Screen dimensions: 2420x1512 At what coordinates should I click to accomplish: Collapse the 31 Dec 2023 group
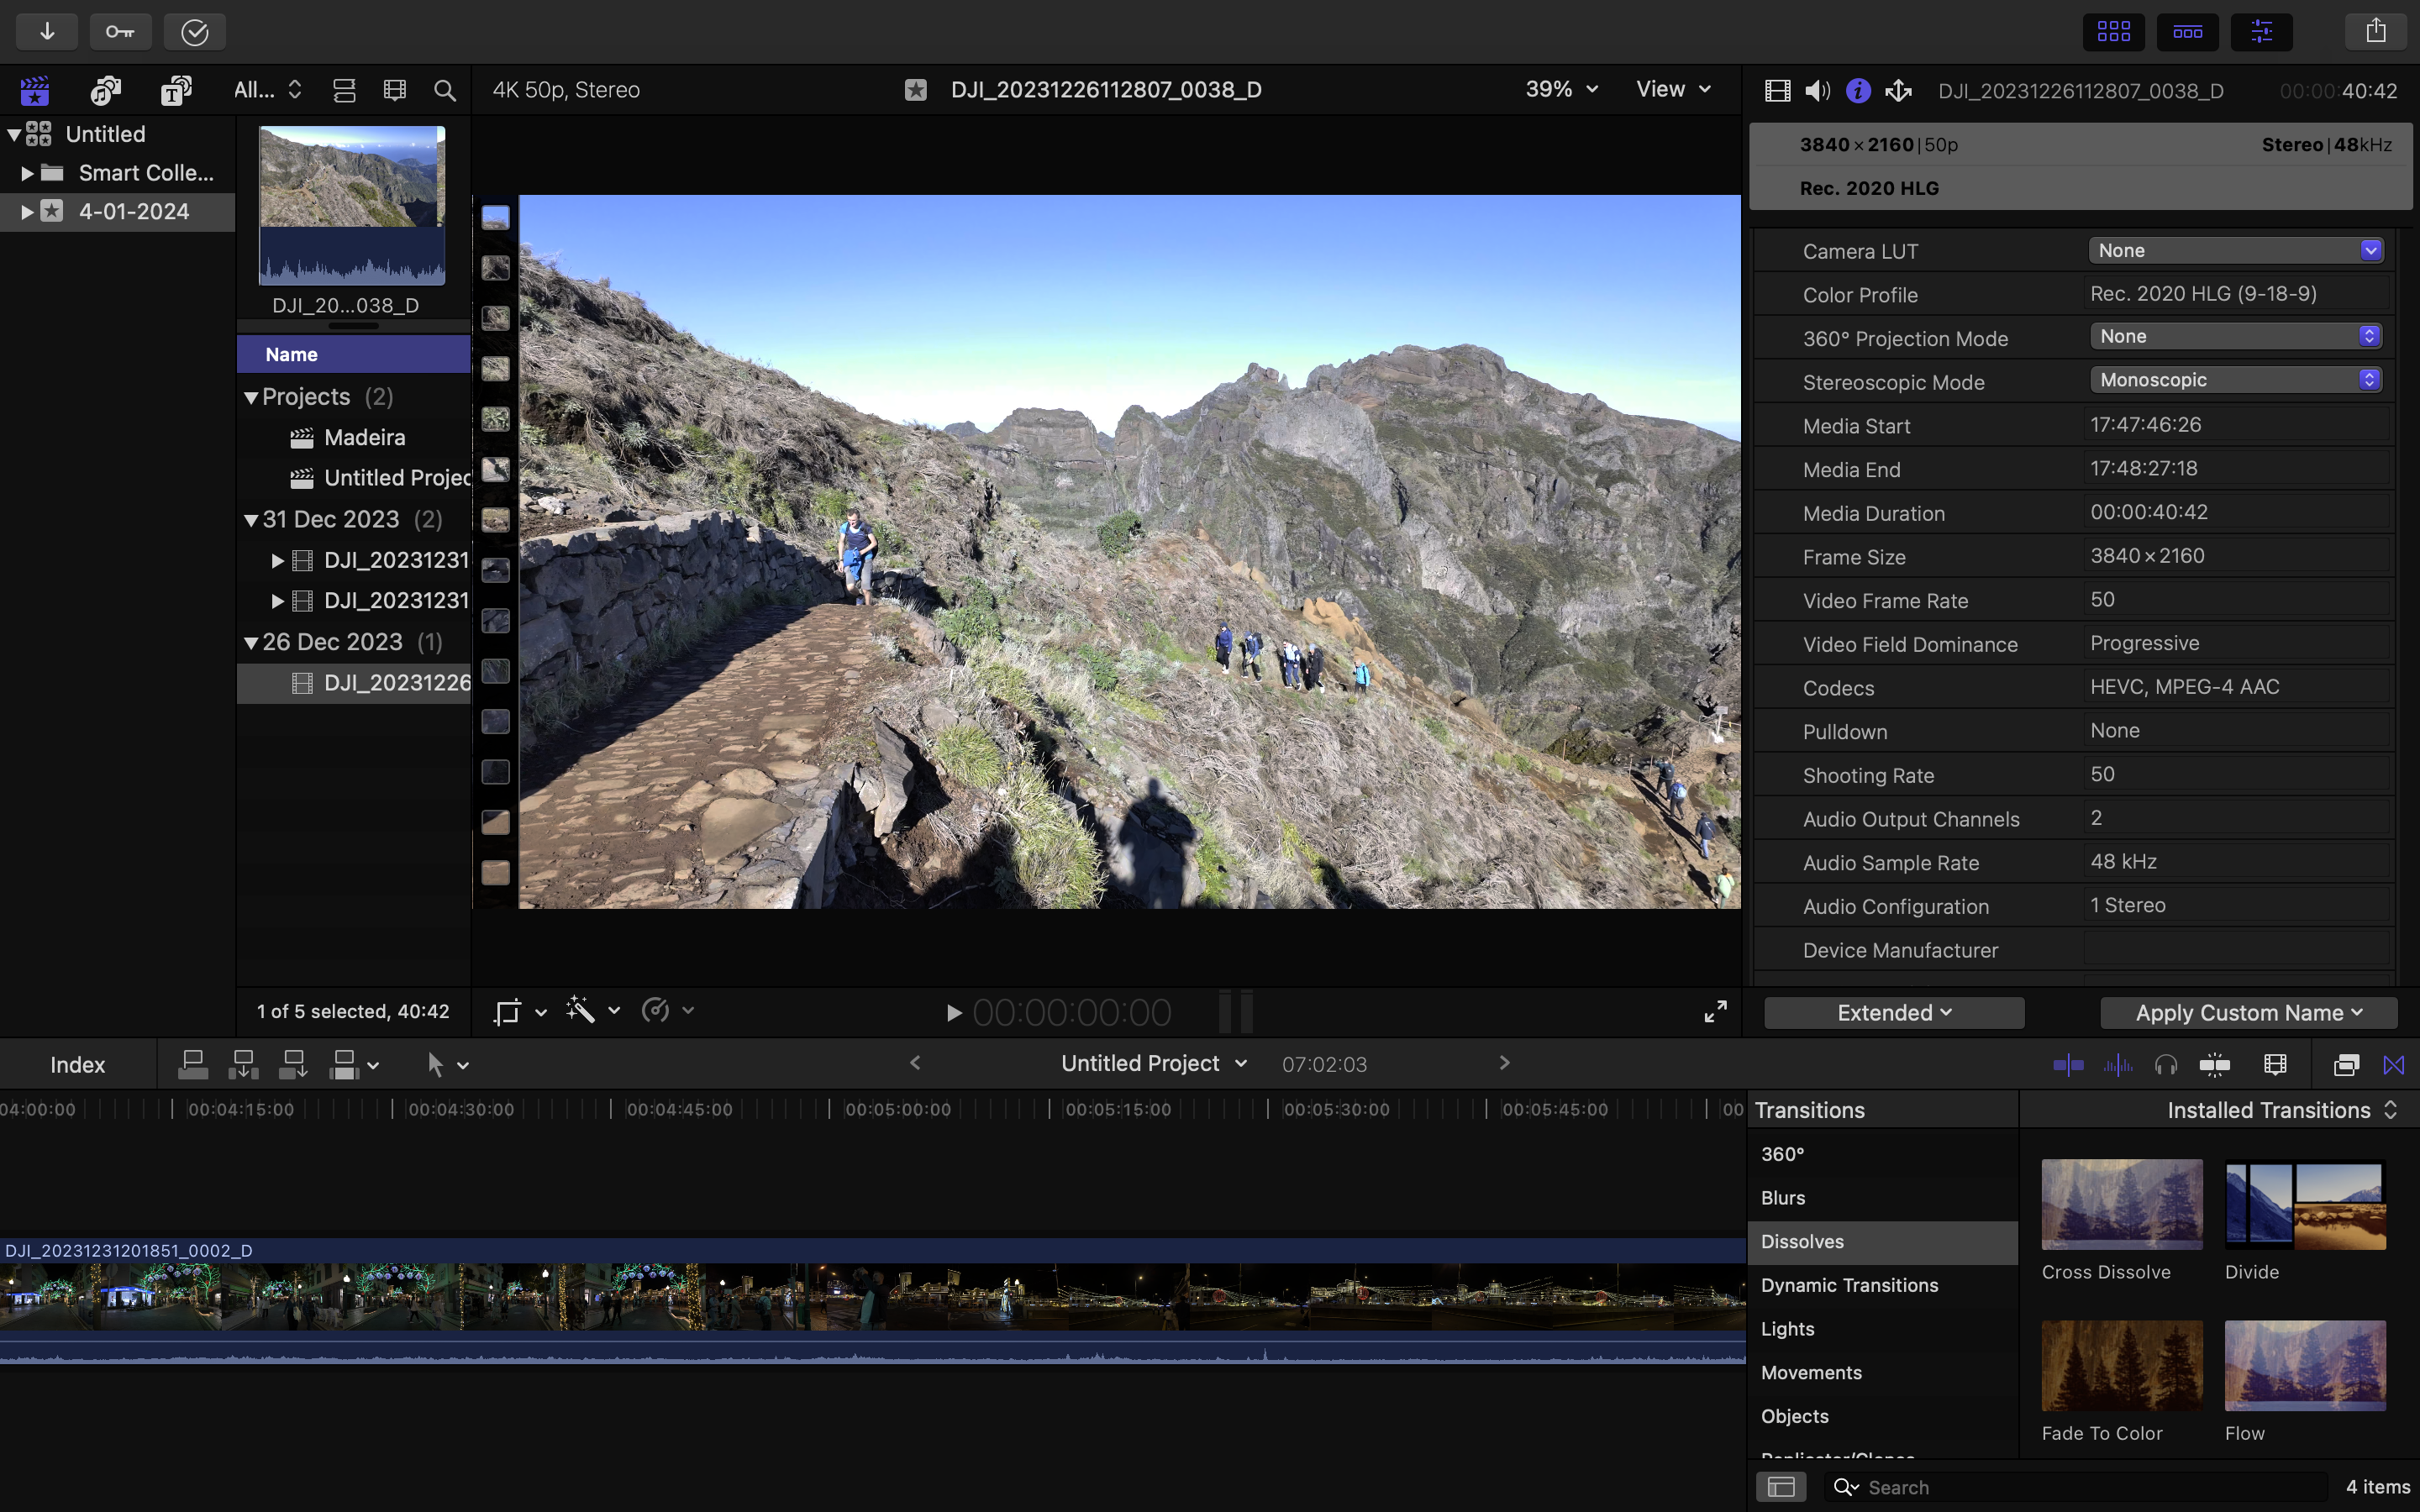pyautogui.click(x=251, y=520)
